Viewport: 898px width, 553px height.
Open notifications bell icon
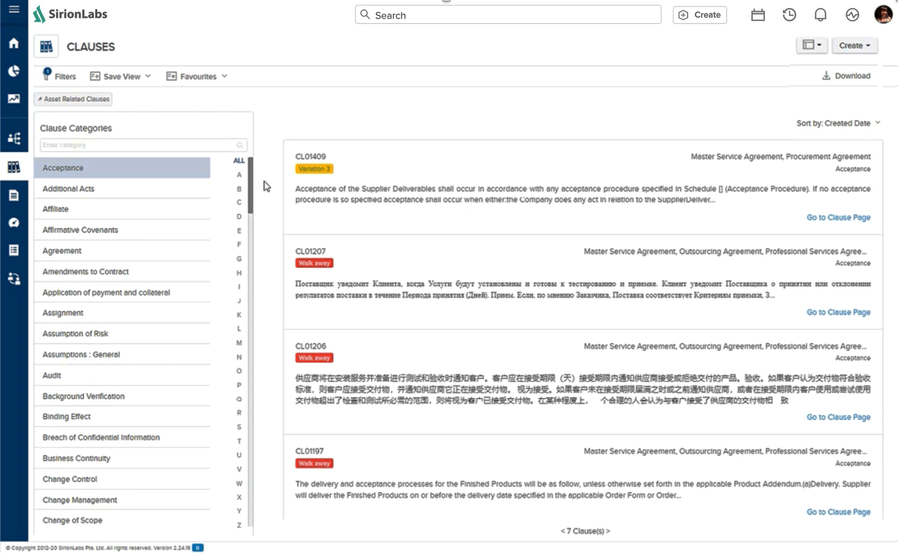pos(820,14)
